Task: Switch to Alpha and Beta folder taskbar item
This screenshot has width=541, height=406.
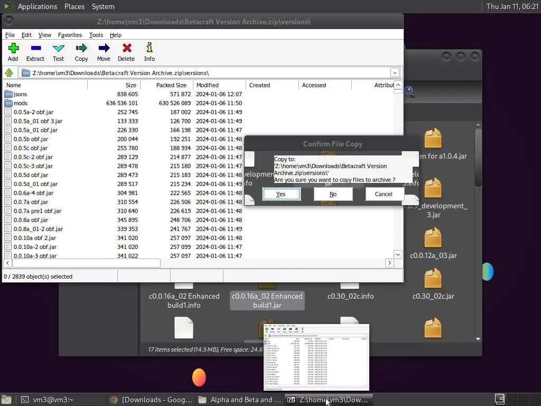Action: click(240, 400)
